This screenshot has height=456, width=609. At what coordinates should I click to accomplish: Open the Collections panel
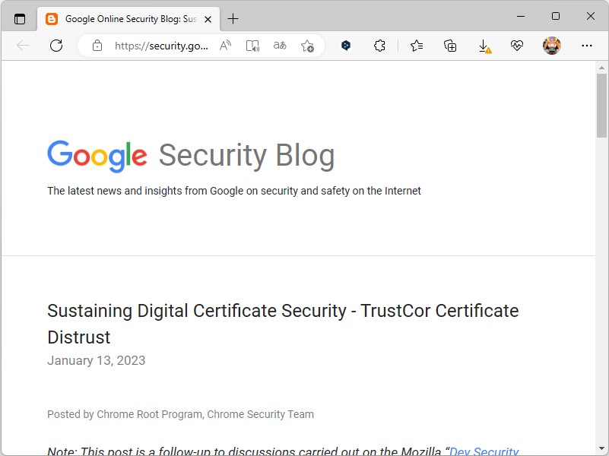point(450,46)
